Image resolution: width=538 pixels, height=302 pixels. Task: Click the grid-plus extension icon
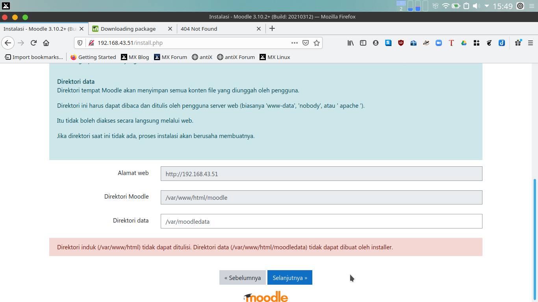point(477,43)
